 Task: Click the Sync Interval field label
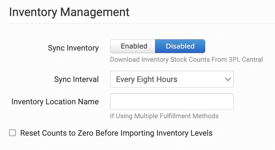pyautogui.click(x=76, y=80)
